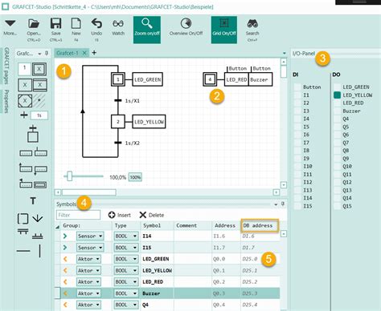Select the hatched comment tool
This screenshot has width=381, height=311.
pyautogui.click(x=39, y=101)
